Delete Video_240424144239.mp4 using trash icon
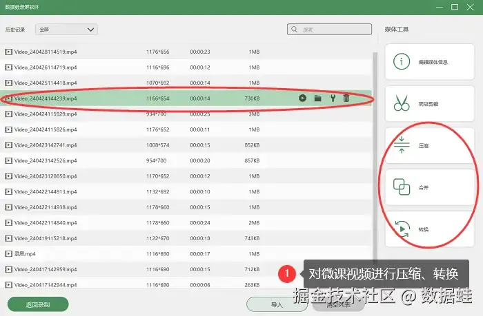The height and width of the screenshot is (316, 483). coord(346,98)
